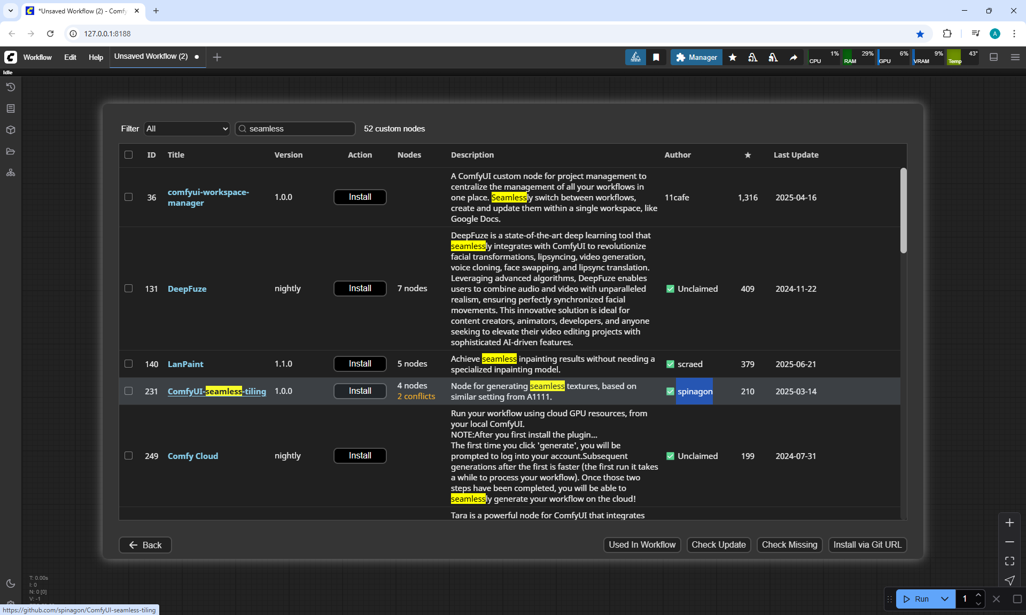Toggle dark theme moon icon
The height and width of the screenshot is (615, 1026).
[x=11, y=583]
